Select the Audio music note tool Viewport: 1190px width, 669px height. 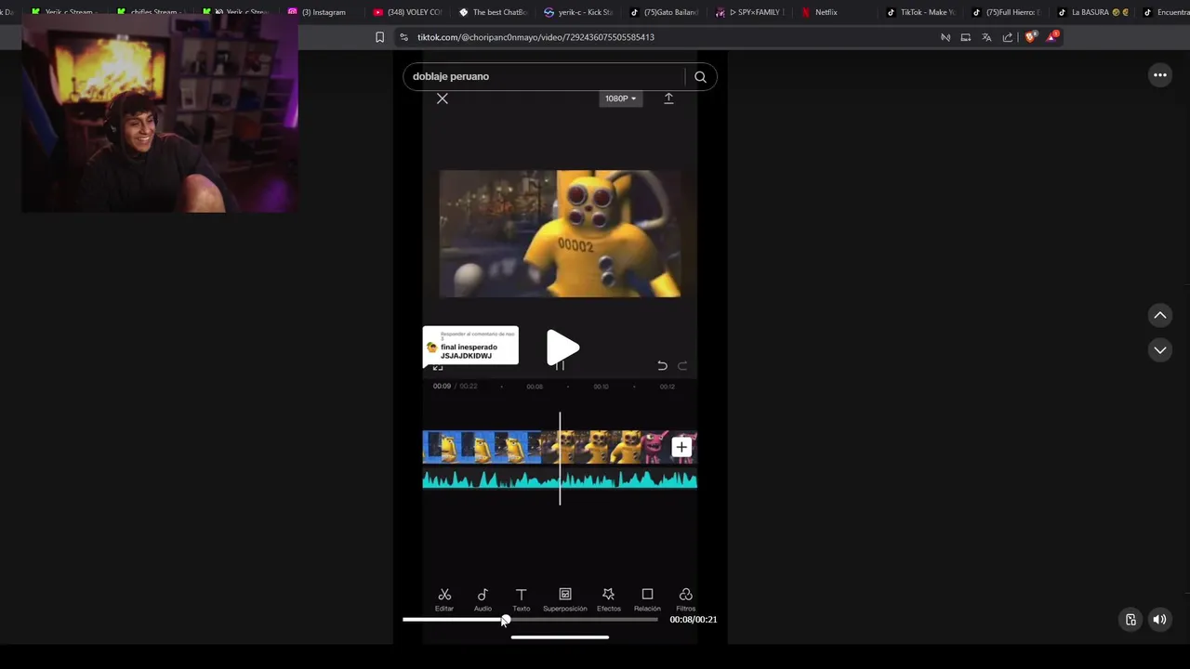coord(483,599)
